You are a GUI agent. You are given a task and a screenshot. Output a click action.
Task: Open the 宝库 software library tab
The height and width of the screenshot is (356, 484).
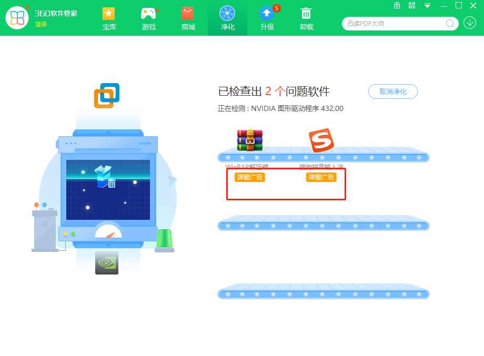tap(109, 18)
